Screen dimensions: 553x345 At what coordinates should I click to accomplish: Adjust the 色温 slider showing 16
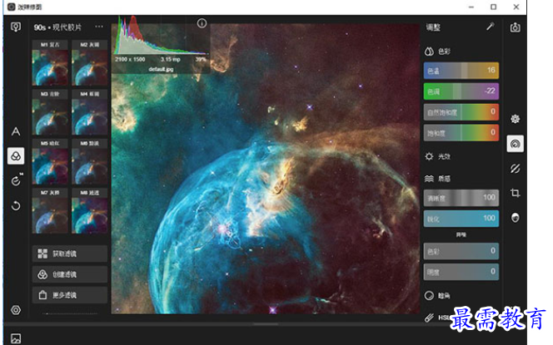(x=461, y=71)
